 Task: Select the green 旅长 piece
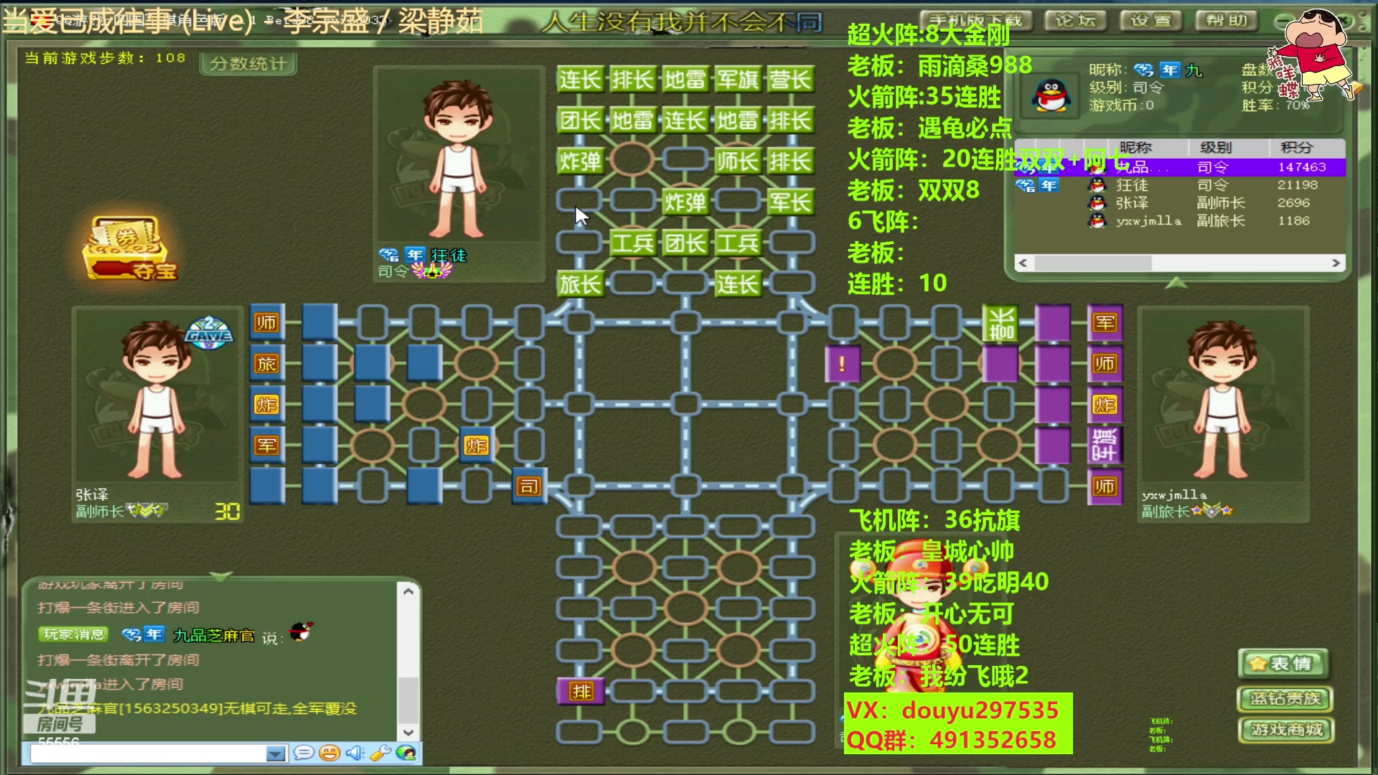click(580, 284)
